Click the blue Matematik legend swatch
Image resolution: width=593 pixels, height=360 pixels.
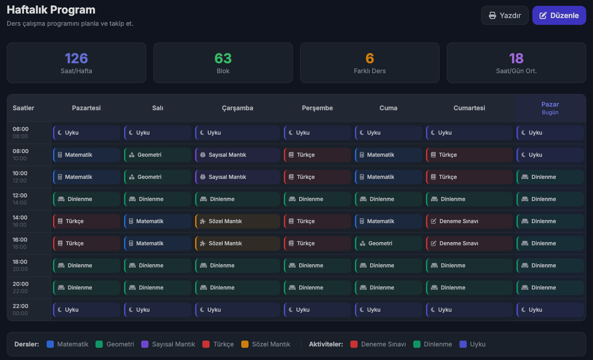point(50,344)
